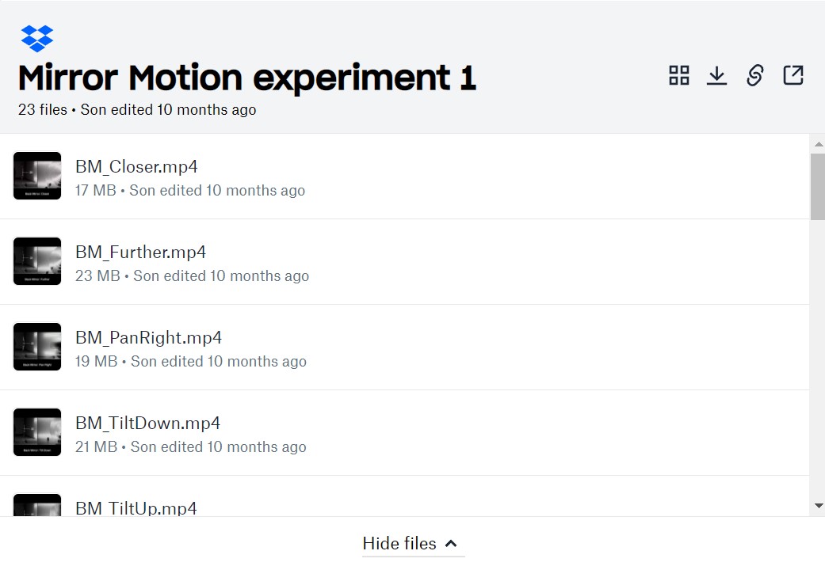This screenshot has width=825, height=566.
Task: Open the BM_TiltDown.mp4 file name
Action: [x=148, y=423]
